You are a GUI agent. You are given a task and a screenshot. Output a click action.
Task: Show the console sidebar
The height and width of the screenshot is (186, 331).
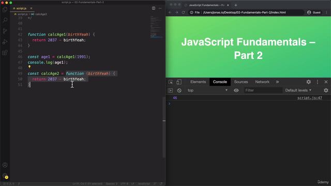[x=171, y=90]
